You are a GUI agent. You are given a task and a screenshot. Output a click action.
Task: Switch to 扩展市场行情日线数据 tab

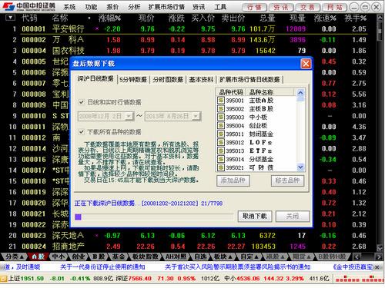tap(249, 80)
